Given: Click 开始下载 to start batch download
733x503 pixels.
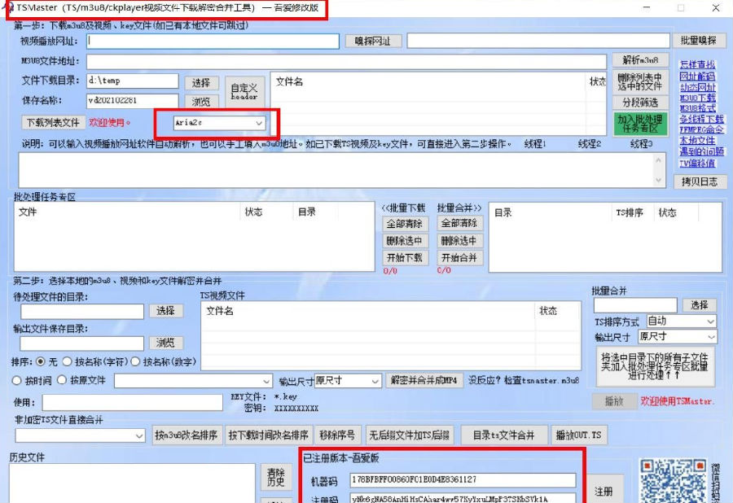Looking at the screenshot, I should 405,258.
